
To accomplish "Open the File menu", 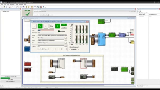I will [x=2, y=4].
